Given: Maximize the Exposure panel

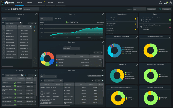Looking at the screenshot, I should [103, 42].
